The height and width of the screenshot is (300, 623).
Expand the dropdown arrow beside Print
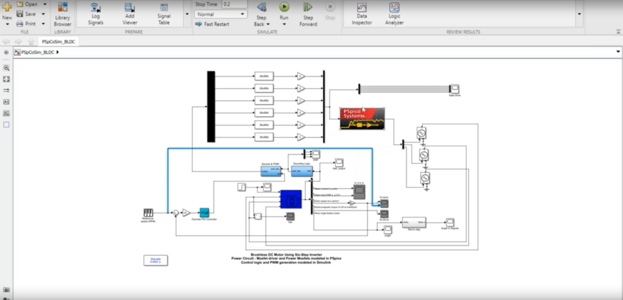pyautogui.click(x=43, y=24)
